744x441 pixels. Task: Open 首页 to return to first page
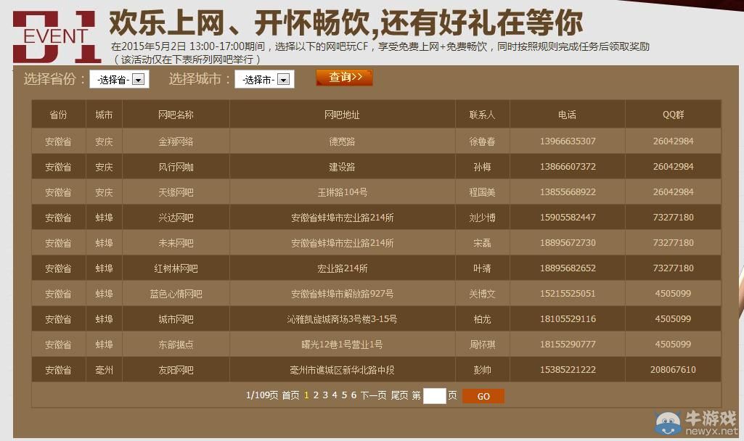click(293, 396)
